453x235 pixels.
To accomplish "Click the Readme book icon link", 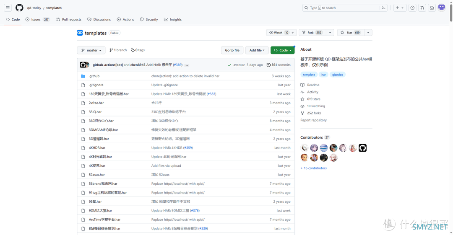I will [x=310, y=85].
